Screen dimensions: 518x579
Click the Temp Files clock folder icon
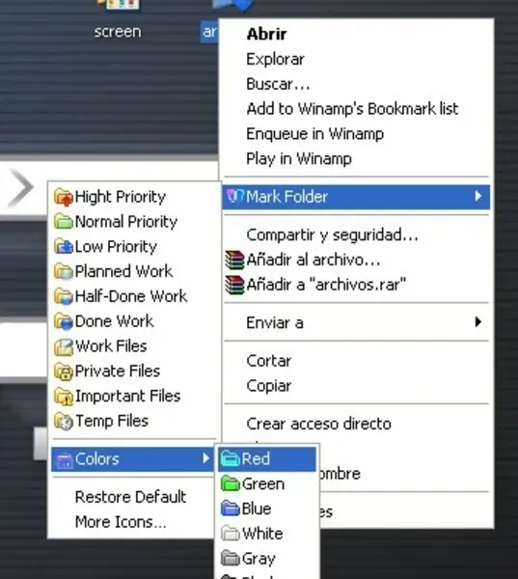[x=63, y=421]
